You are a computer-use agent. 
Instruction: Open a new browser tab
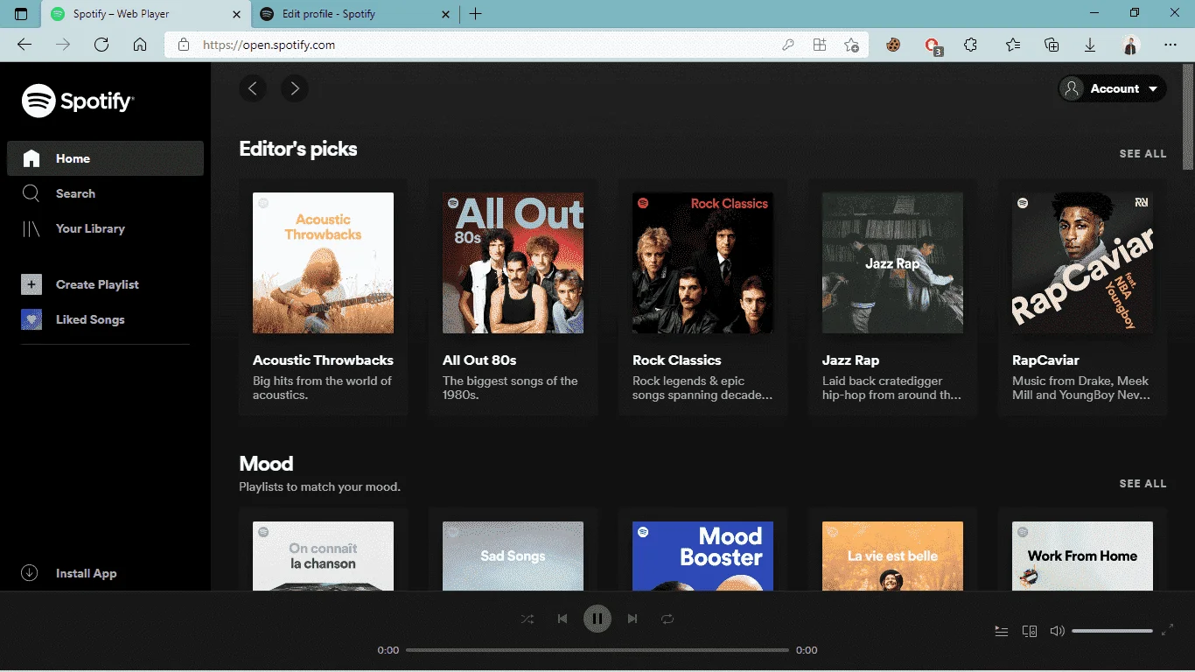[476, 14]
